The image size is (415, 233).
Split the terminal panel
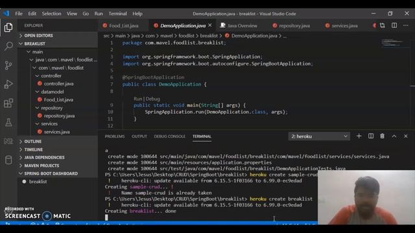371,136
